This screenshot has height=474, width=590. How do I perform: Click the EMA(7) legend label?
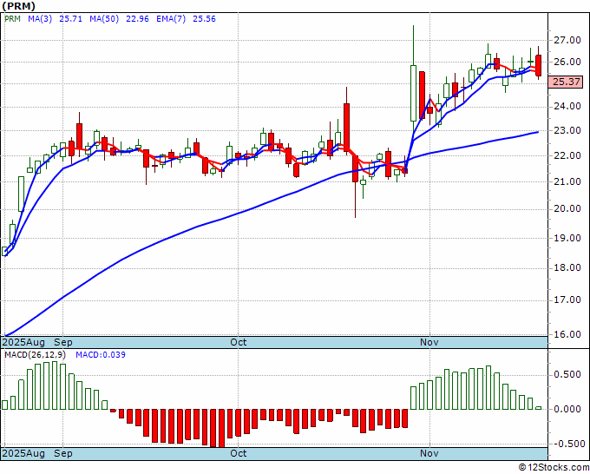[171, 19]
